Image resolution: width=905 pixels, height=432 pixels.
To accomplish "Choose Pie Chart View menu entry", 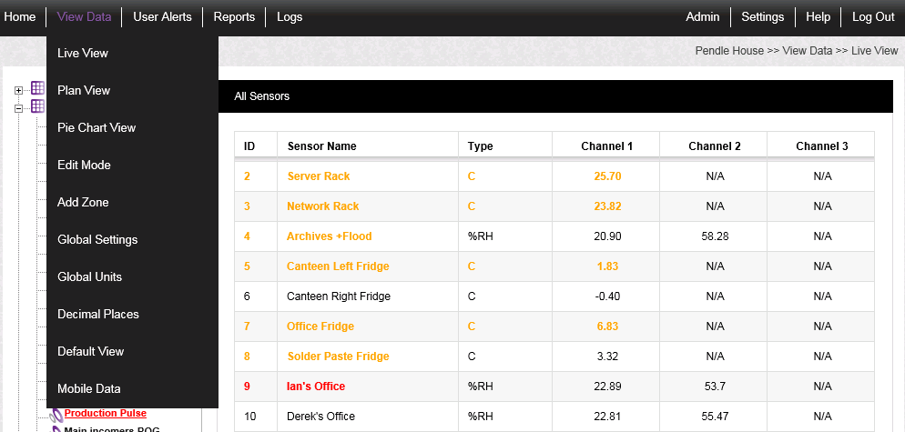I will click(x=97, y=128).
